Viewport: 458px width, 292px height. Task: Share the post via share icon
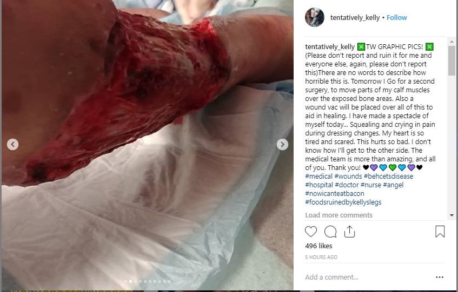point(349,232)
